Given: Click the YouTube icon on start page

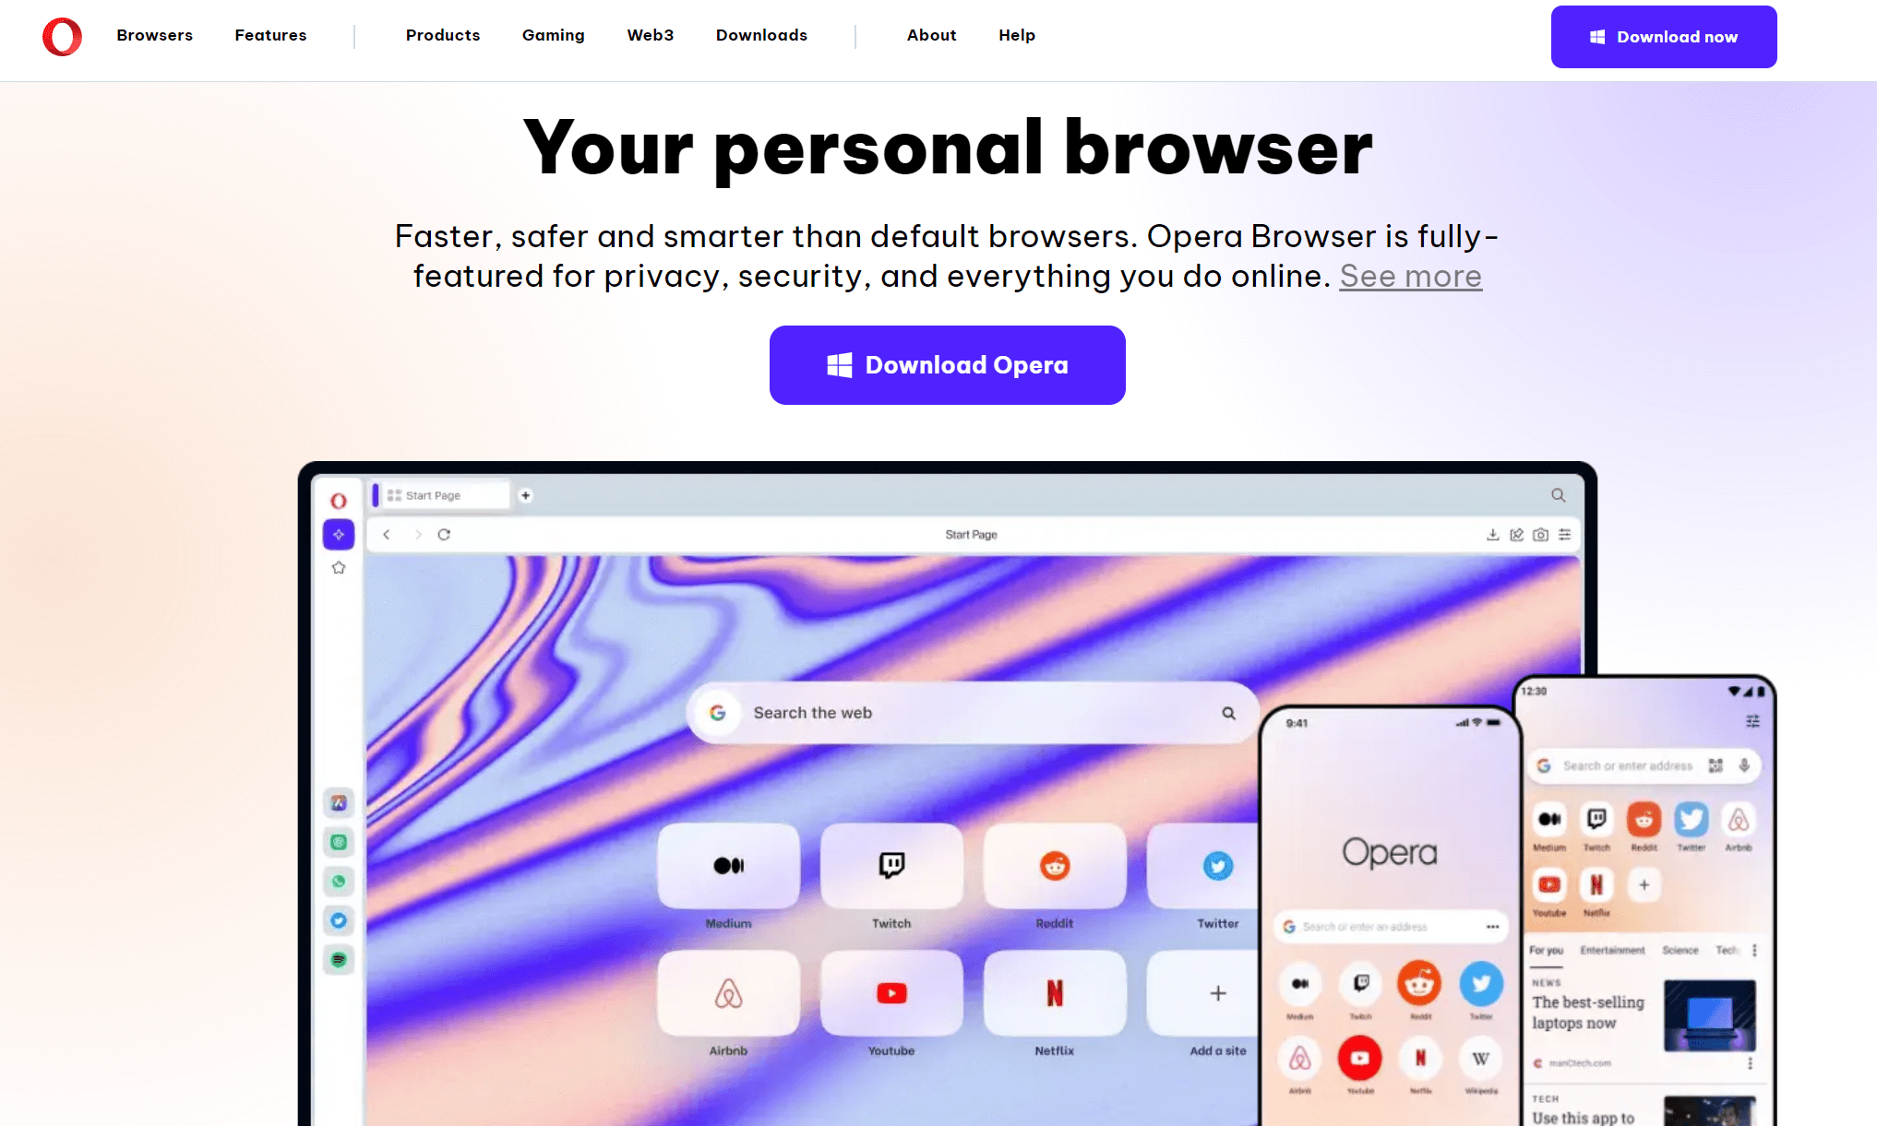Looking at the screenshot, I should click(x=891, y=995).
